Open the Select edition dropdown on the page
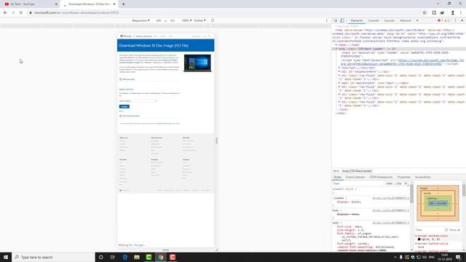Image resolution: width=466 pixels, height=262 pixels. tap(138, 101)
